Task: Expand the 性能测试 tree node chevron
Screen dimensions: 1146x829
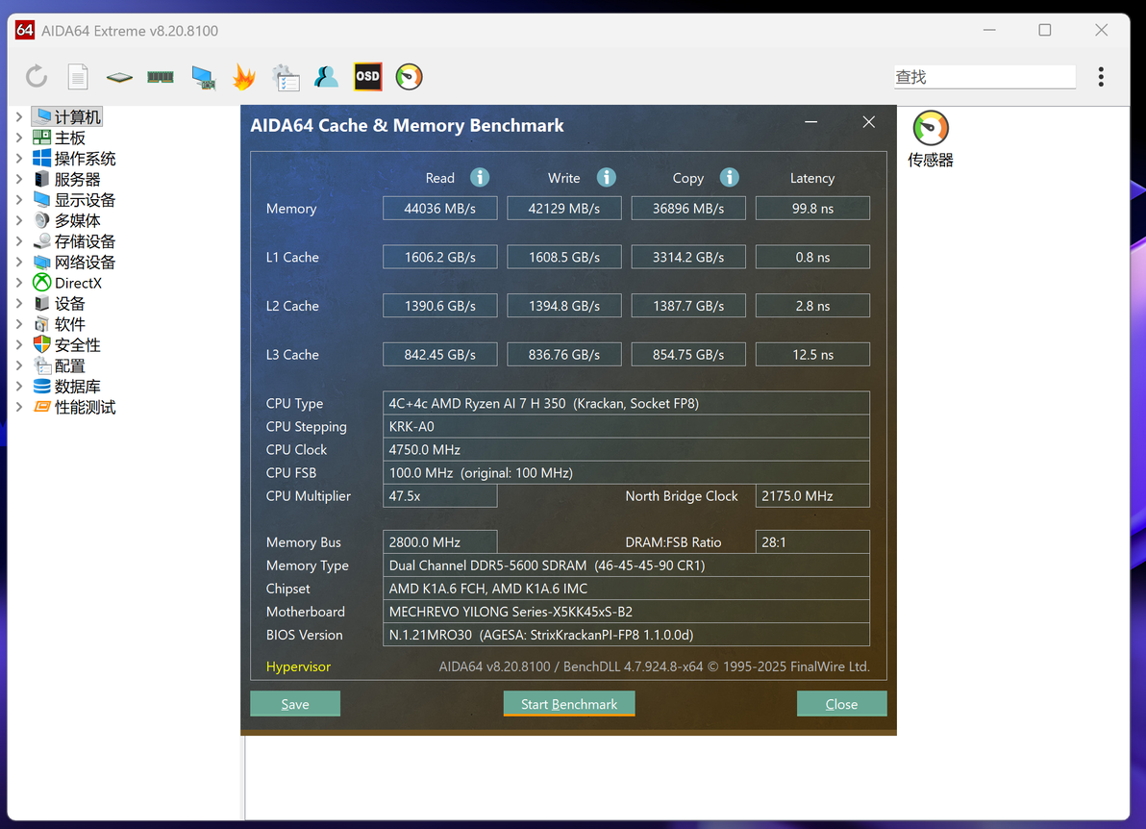Action: coord(19,407)
